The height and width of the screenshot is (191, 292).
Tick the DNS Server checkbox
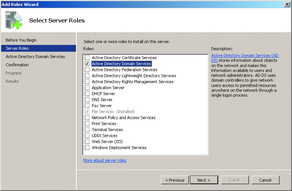[x=87, y=99]
